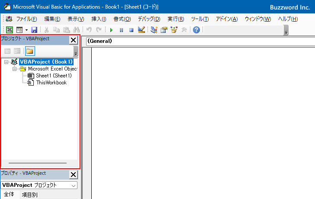The image size is (315, 199).
Task: Select Sheet1 (Sheet1) in tree
Action: pos(54,76)
